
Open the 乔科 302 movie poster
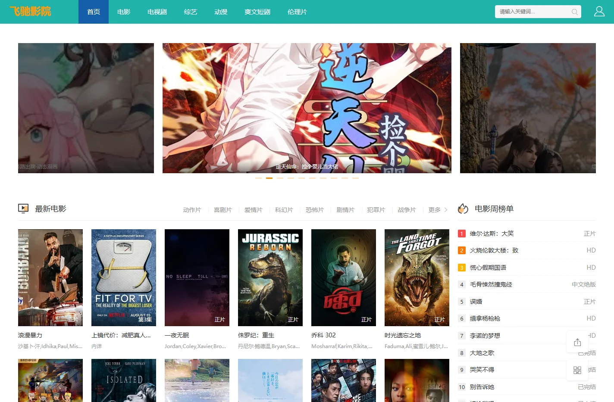coord(344,277)
